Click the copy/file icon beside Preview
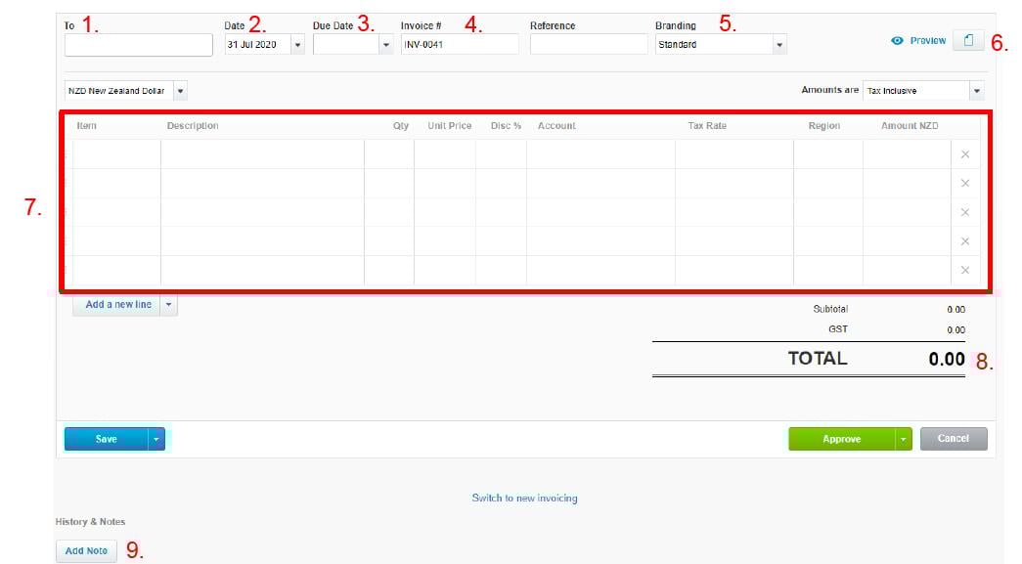 point(968,41)
